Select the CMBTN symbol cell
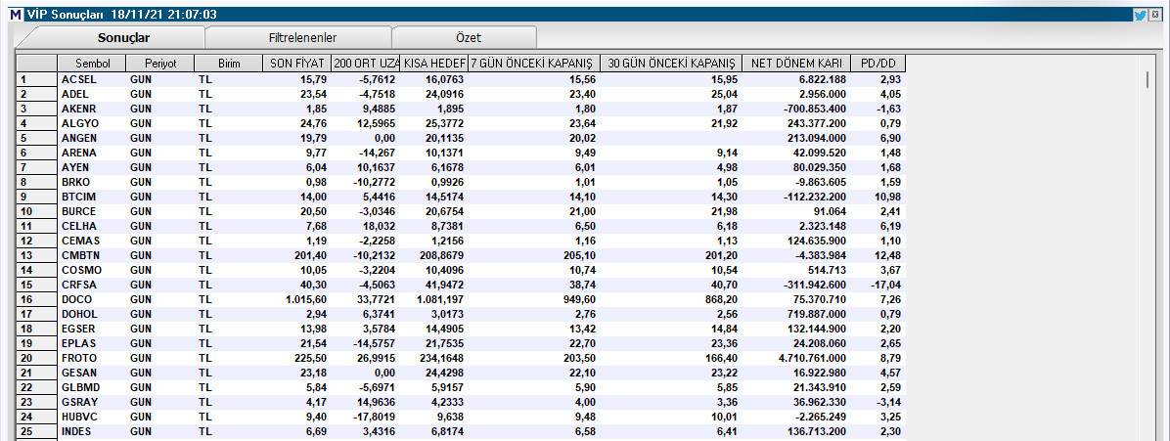This screenshot has width=1170, height=441. tap(80, 255)
